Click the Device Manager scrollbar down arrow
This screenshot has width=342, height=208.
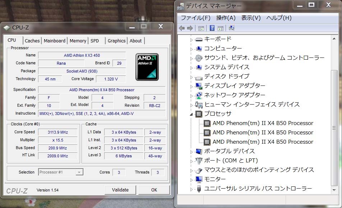(x=334, y=190)
